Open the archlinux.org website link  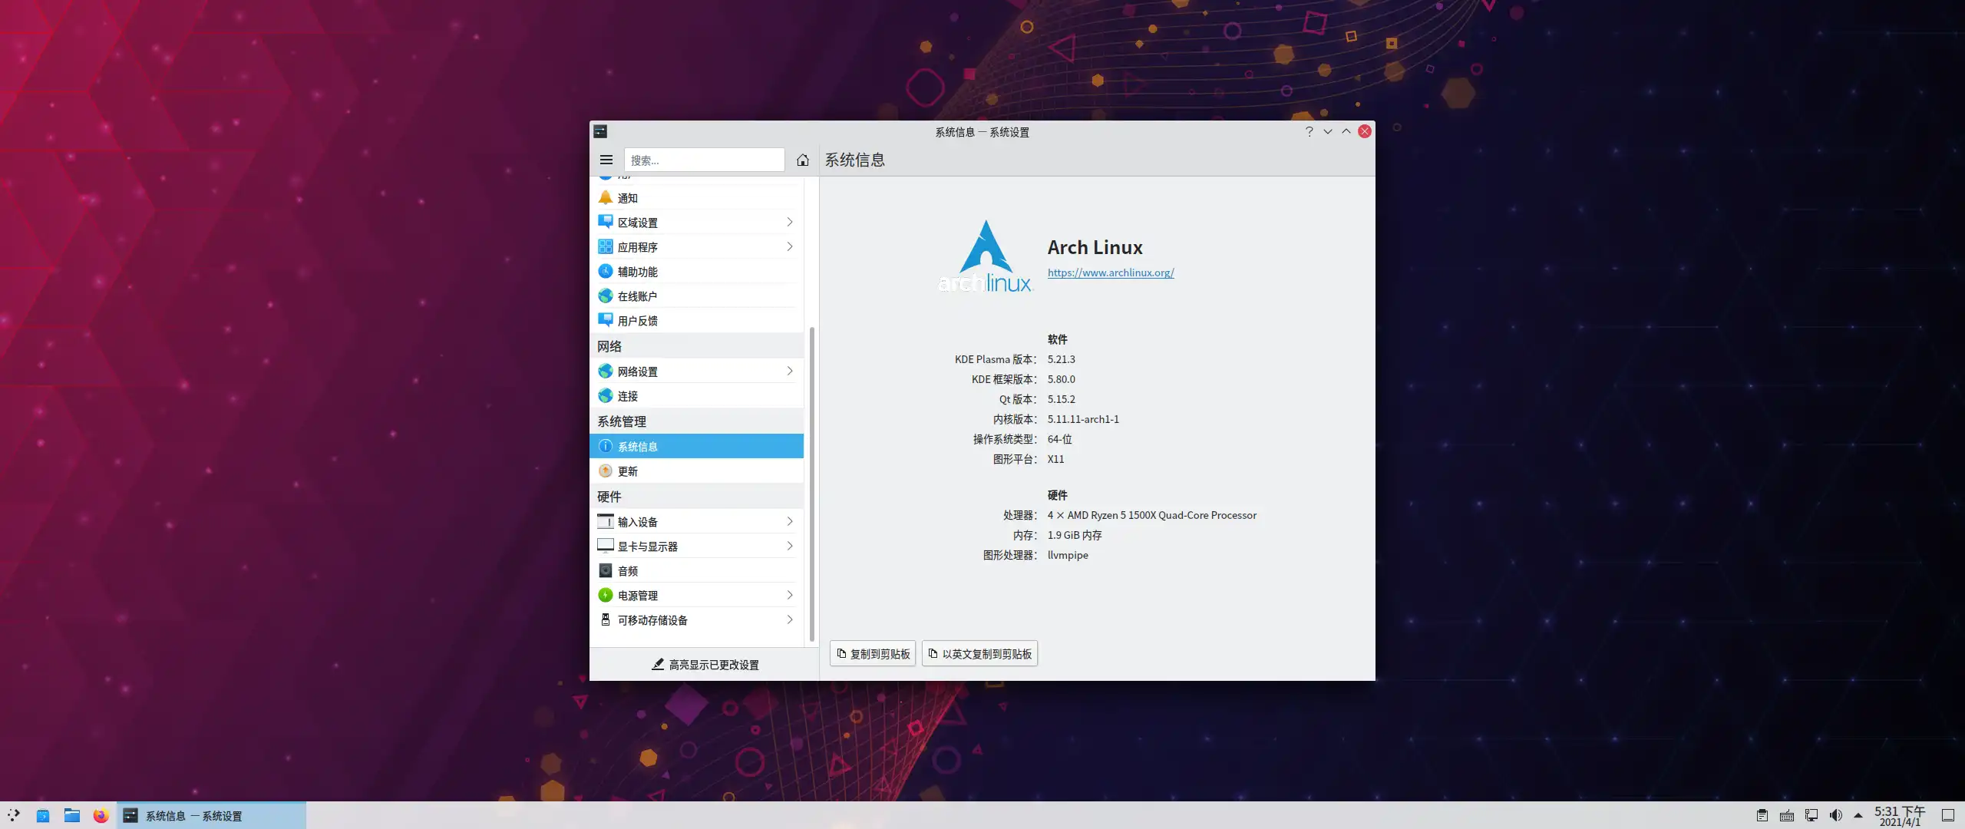pyautogui.click(x=1110, y=272)
